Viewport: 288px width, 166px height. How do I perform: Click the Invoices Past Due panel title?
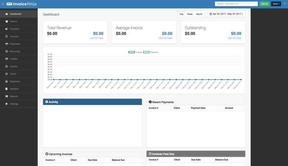pyautogui.click(x=163, y=154)
